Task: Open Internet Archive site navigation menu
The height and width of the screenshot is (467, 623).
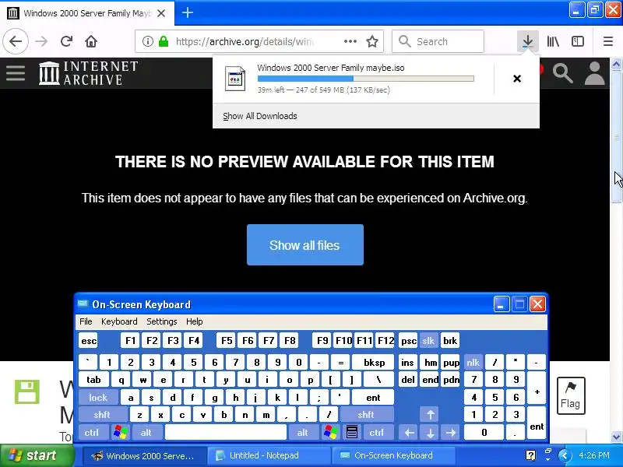Action: click(x=16, y=73)
